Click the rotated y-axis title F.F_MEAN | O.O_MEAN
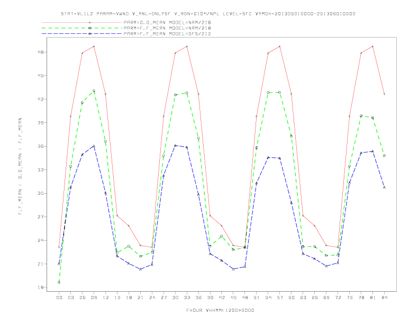 (20, 166)
